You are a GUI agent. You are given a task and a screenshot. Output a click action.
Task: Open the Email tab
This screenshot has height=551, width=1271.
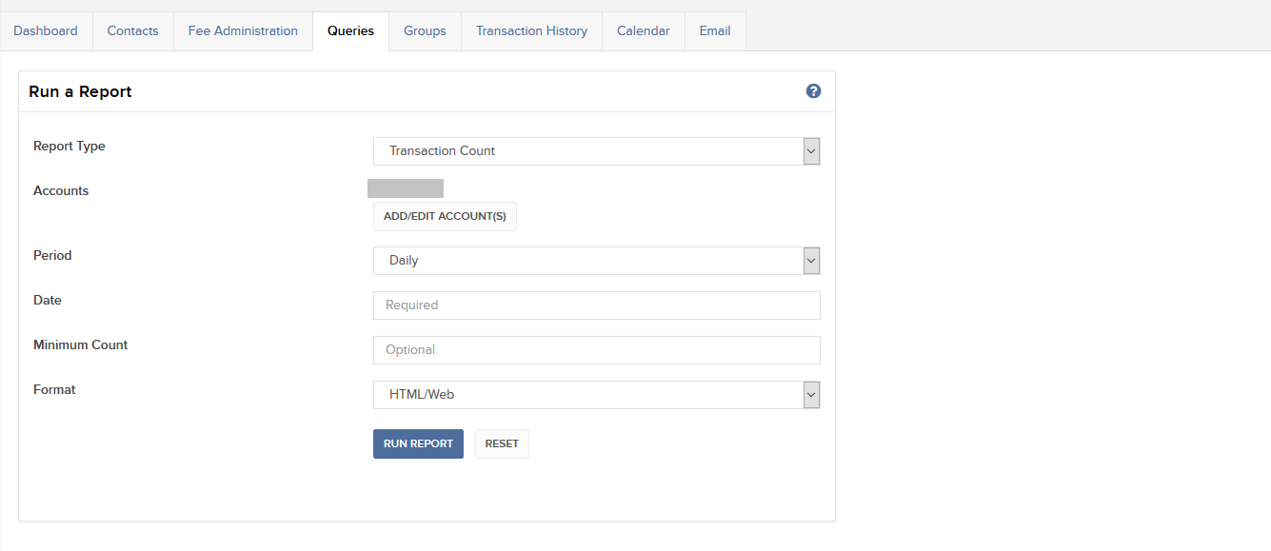click(715, 31)
